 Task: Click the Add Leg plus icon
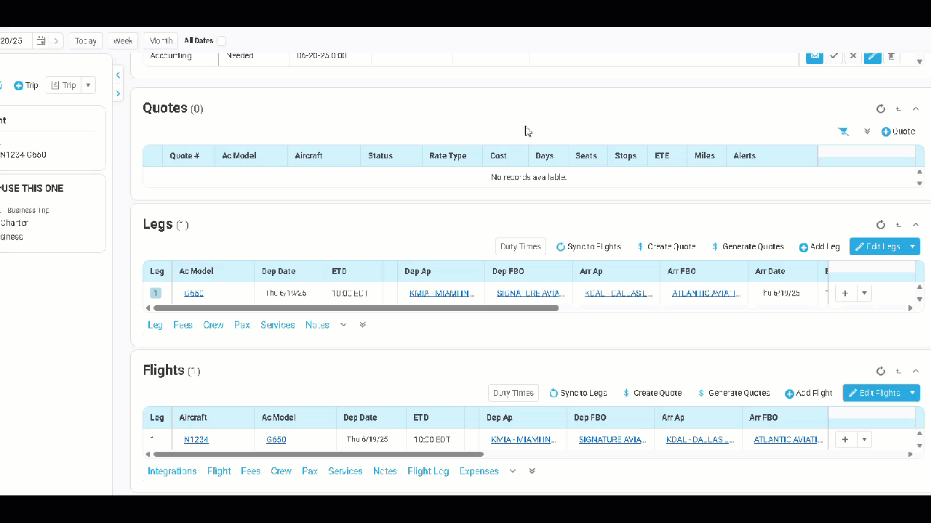click(x=804, y=248)
